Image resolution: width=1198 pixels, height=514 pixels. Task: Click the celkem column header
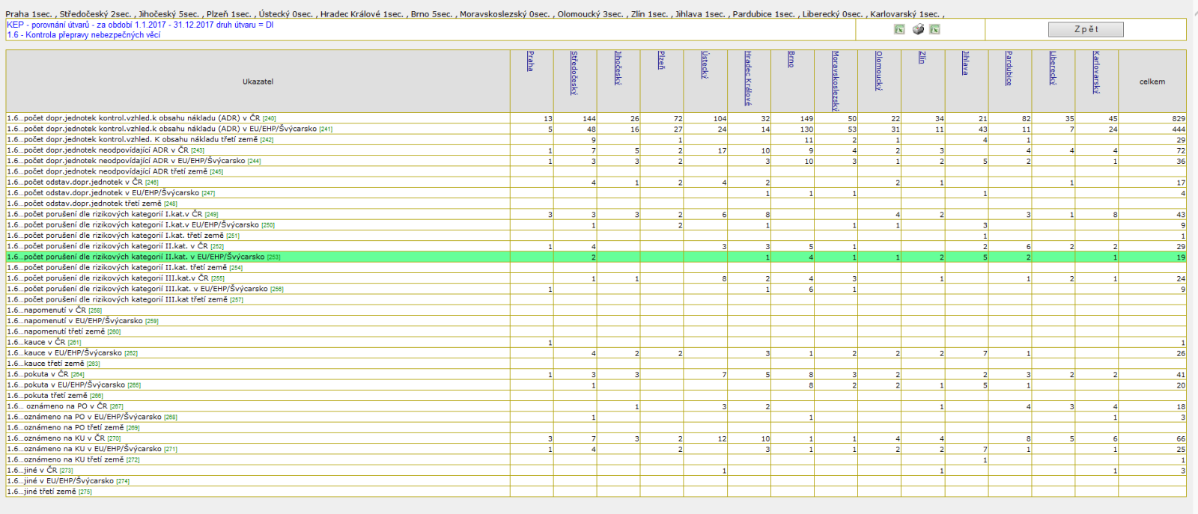pyautogui.click(x=1152, y=82)
